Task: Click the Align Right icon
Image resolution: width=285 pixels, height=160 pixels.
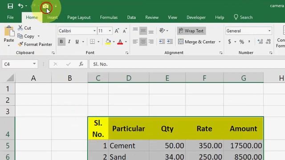Action: 151,42
